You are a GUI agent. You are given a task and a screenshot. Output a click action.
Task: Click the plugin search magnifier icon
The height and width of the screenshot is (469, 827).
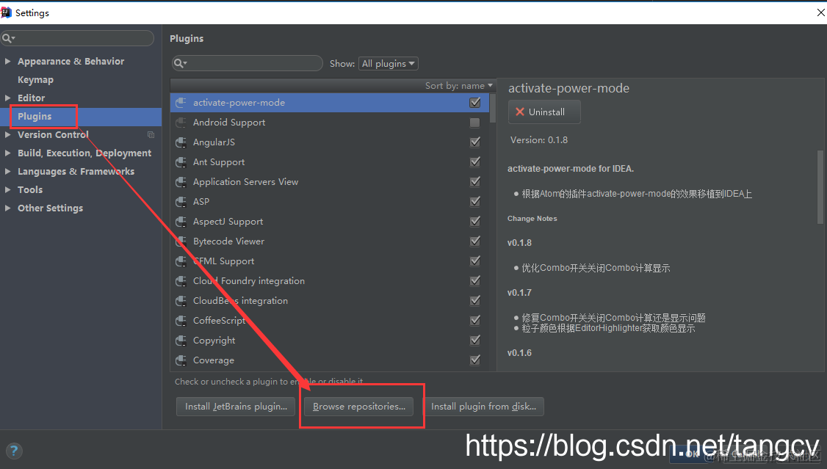click(181, 64)
